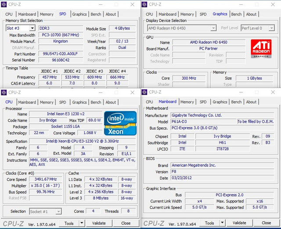Open SPD tab in the Mainboard window
The height and width of the screenshot is (229, 281).
pyautogui.click(x=203, y=102)
